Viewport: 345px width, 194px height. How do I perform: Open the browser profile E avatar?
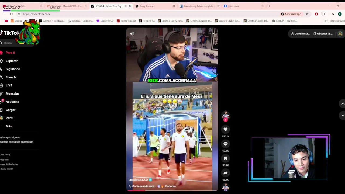340,14
